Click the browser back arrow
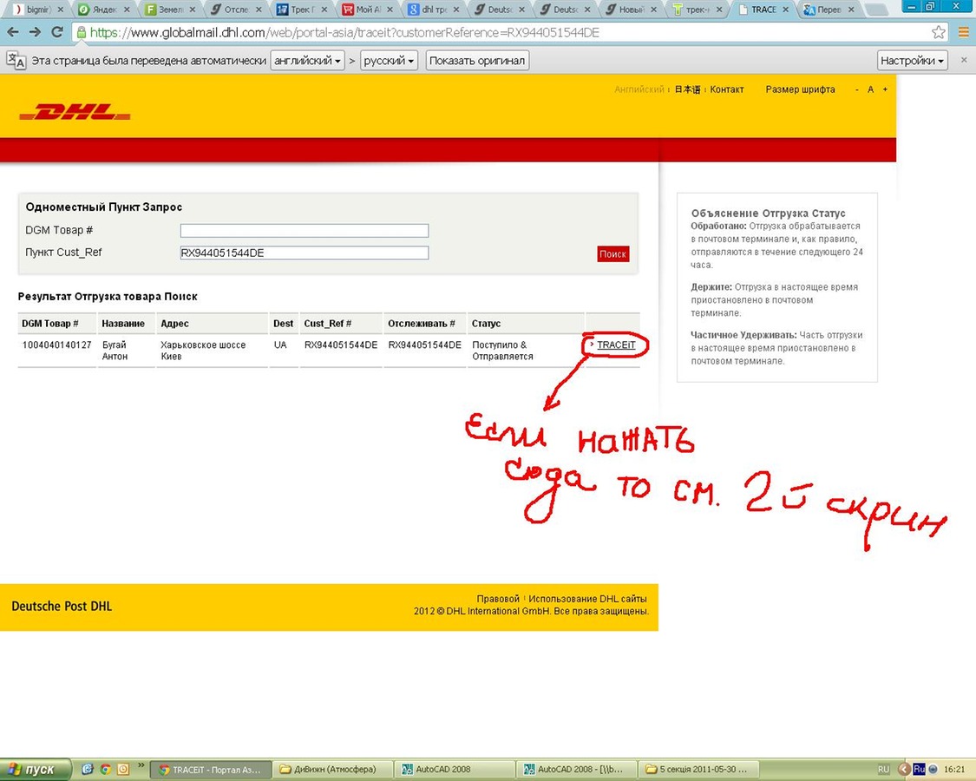Viewport: 976px width, 781px height. click(x=13, y=32)
